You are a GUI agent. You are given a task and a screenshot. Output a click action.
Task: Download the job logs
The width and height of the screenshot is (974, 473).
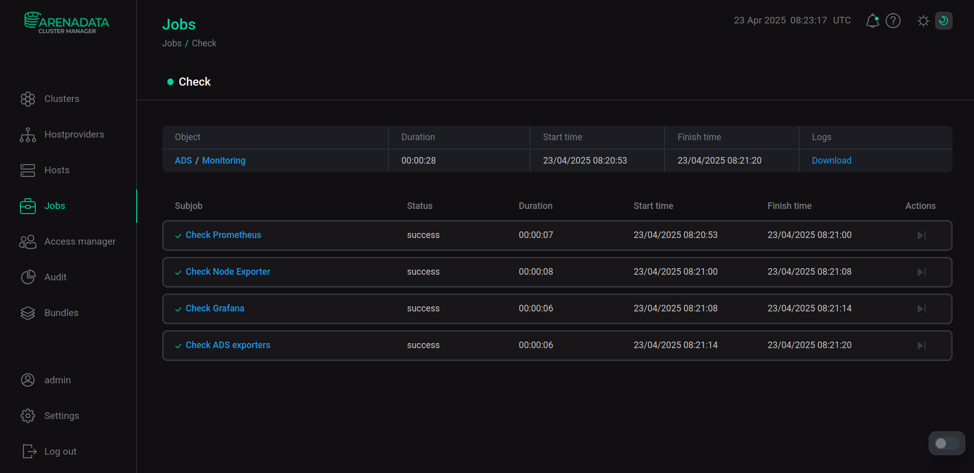pos(831,161)
